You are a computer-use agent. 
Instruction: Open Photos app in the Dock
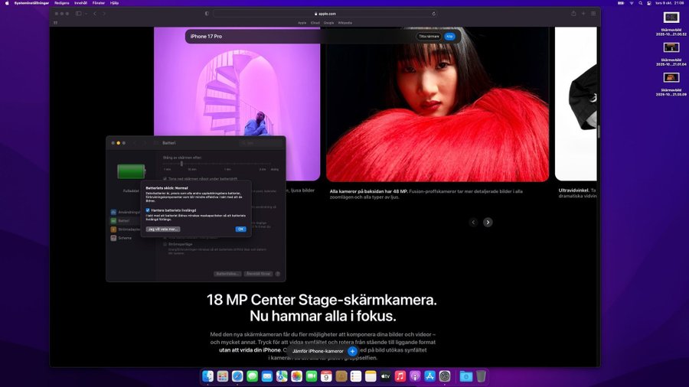pos(296,376)
